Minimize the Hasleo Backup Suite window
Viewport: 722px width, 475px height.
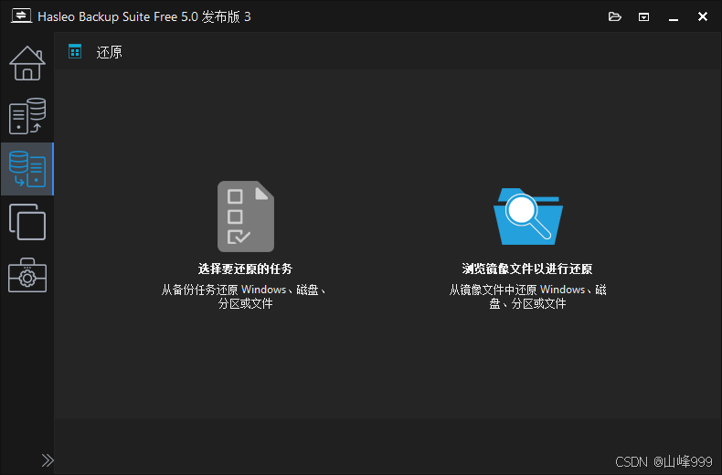tap(674, 17)
